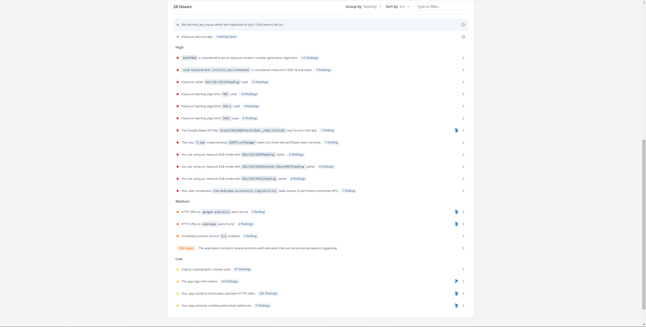This screenshot has width=646, height=327.
Task: Click 'Click here to tell us' banner text
Action: tap(269, 25)
